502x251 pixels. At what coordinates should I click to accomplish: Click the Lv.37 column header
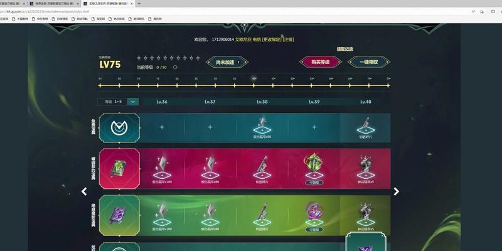tap(210, 102)
